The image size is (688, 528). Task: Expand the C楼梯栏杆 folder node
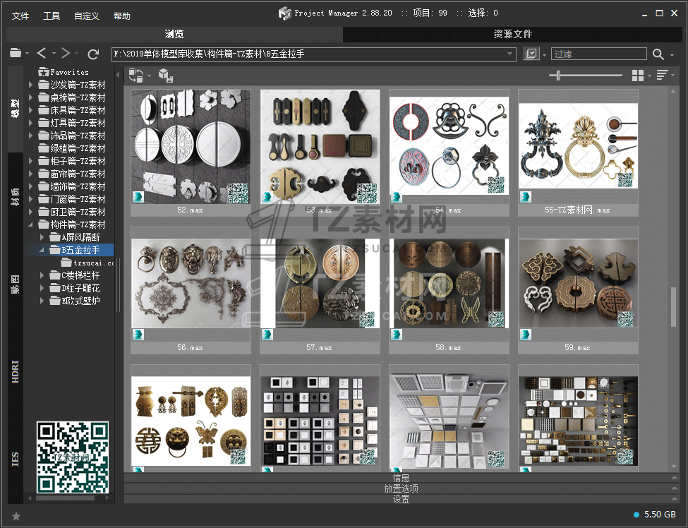pos(43,275)
